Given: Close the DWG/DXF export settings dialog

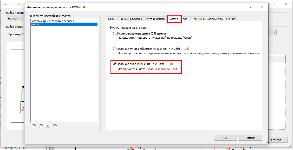Looking at the screenshot, I should click(262, 7).
